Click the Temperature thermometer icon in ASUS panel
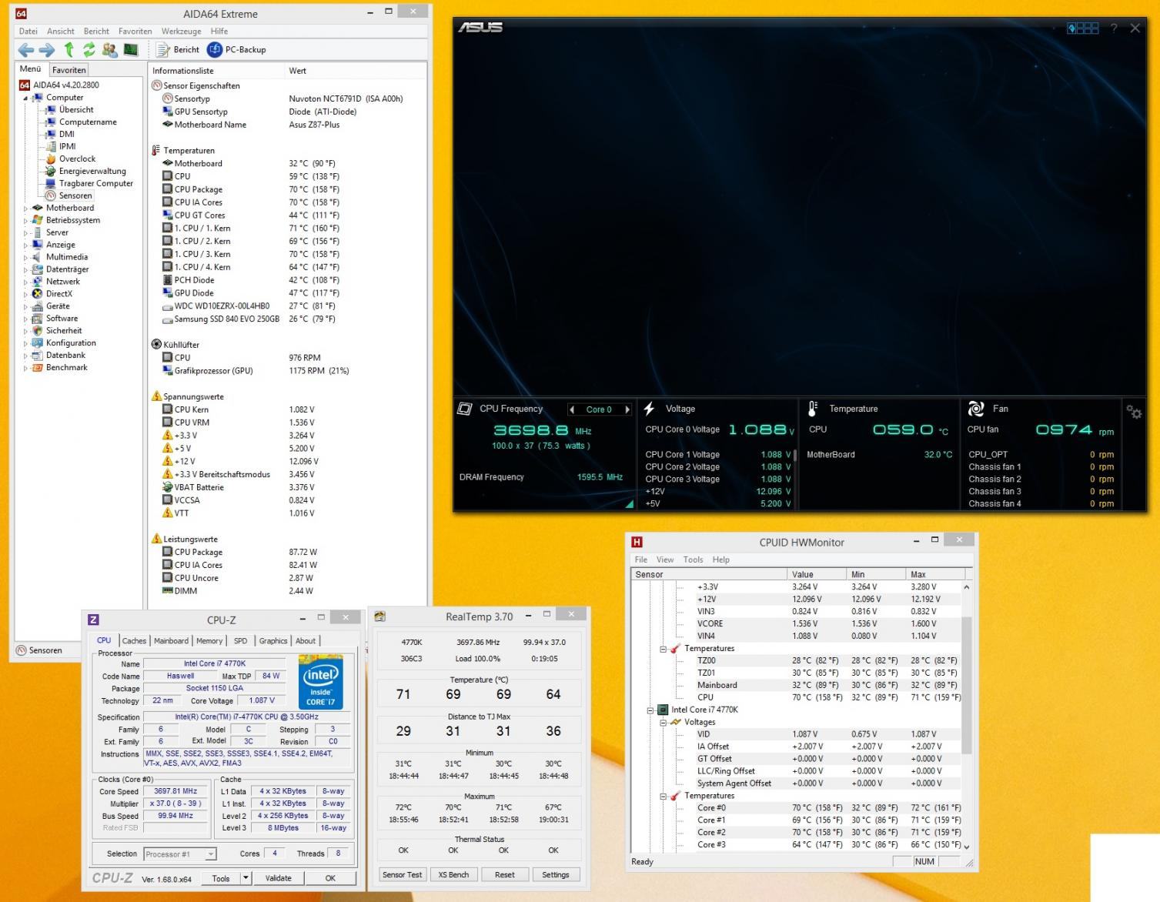This screenshot has width=1160, height=902. (813, 409)
